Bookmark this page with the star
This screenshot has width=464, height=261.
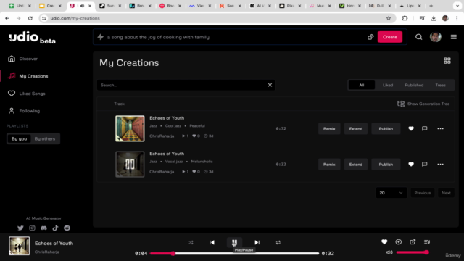click(x=389, y=18)
